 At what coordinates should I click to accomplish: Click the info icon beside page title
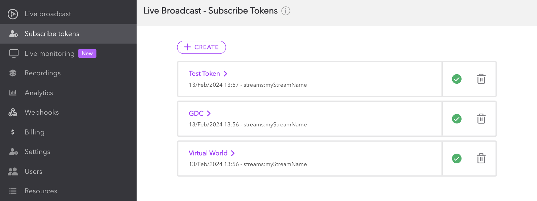[286, 11]
